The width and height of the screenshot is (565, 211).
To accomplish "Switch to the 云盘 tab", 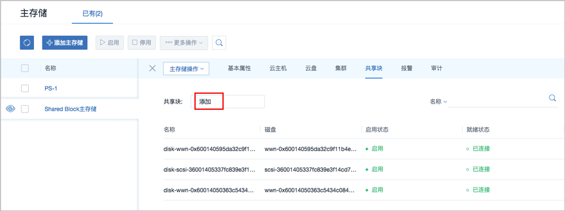I will coord(311,68).
